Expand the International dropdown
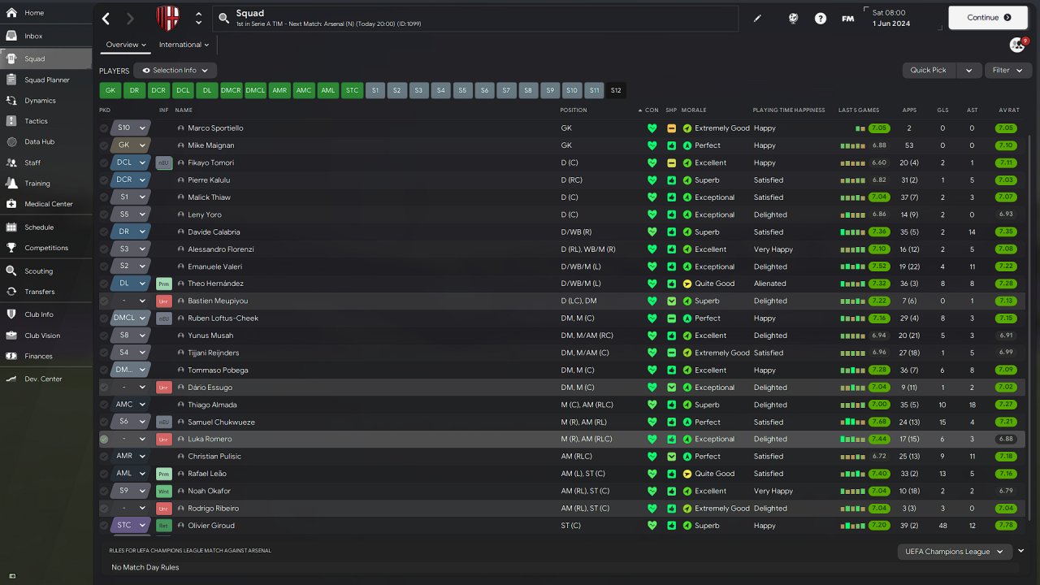The image size is (1040, 585). 184,45
